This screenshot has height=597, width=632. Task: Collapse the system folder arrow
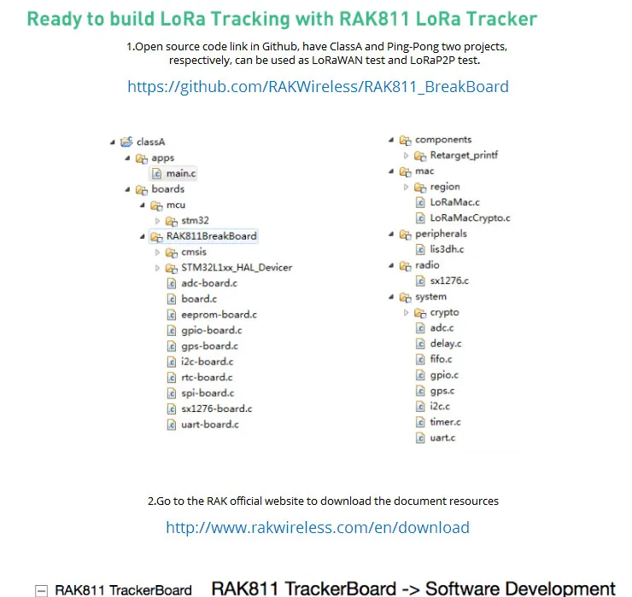tap(391, 297)
